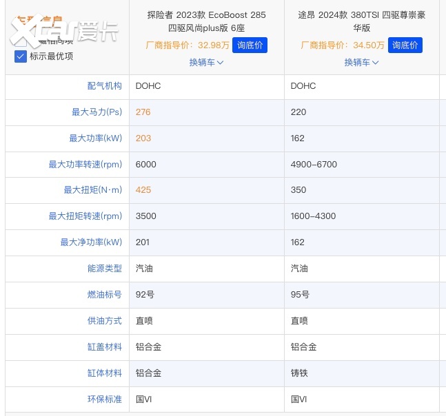Uncheck the 标示最优项 checkbox
The image size is (446, 416).
pyautogui.click(x=21, y=56)
